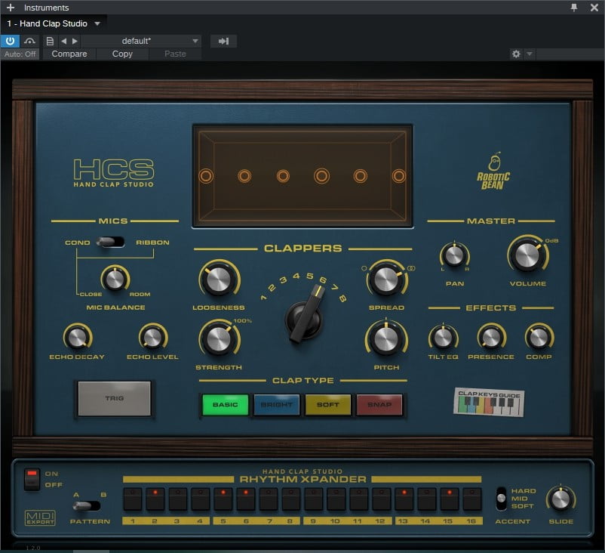Select the Snap clap type
605x553 pixels.
click(379, 405)
